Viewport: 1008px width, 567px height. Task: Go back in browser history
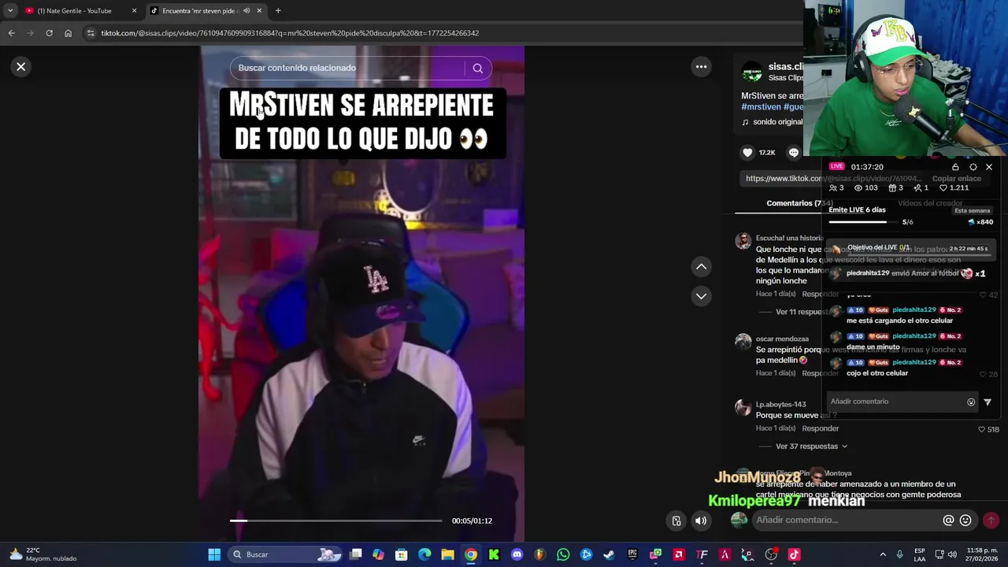[x=11, y=33]
